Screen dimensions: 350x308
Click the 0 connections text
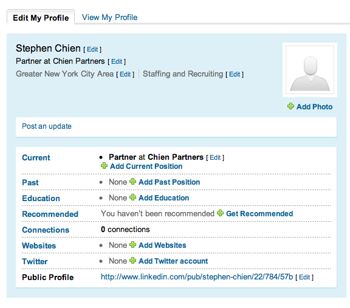[x=125, y=230]
